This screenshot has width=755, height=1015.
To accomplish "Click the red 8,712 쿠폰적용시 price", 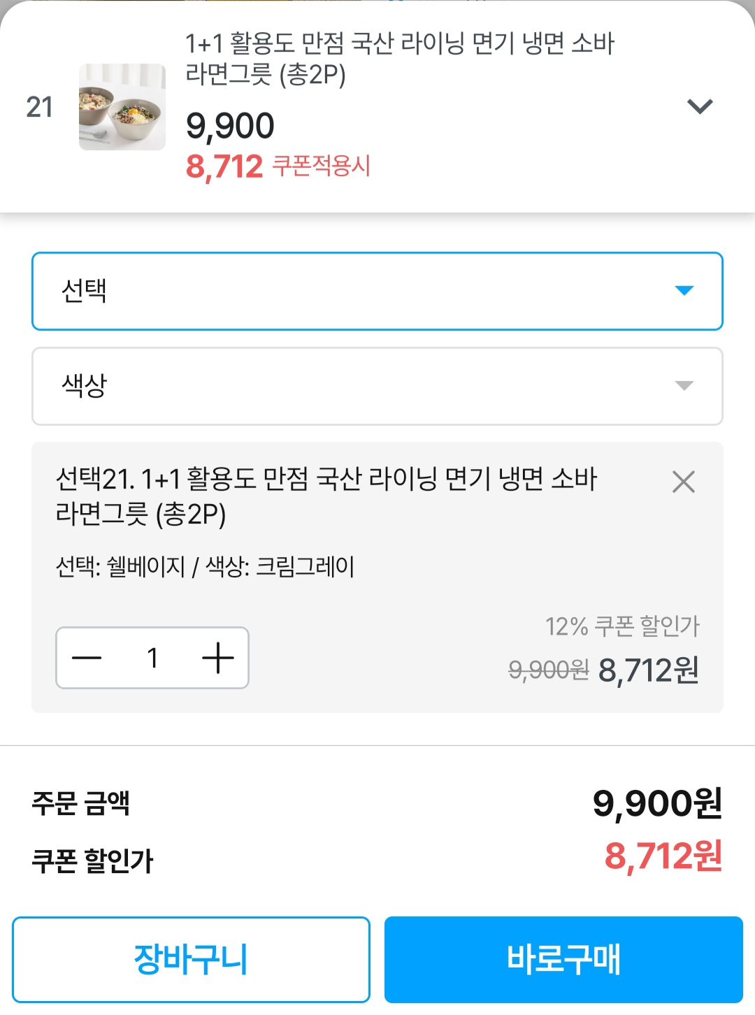I will (278, 166).
